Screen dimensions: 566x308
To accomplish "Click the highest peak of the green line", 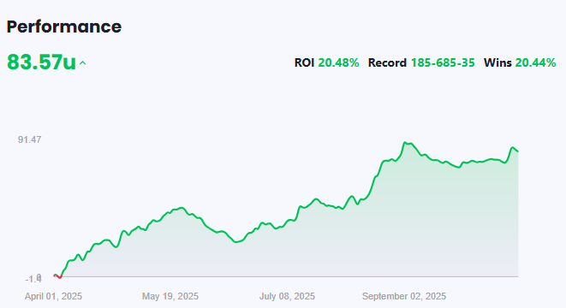I will pos(405,143).
